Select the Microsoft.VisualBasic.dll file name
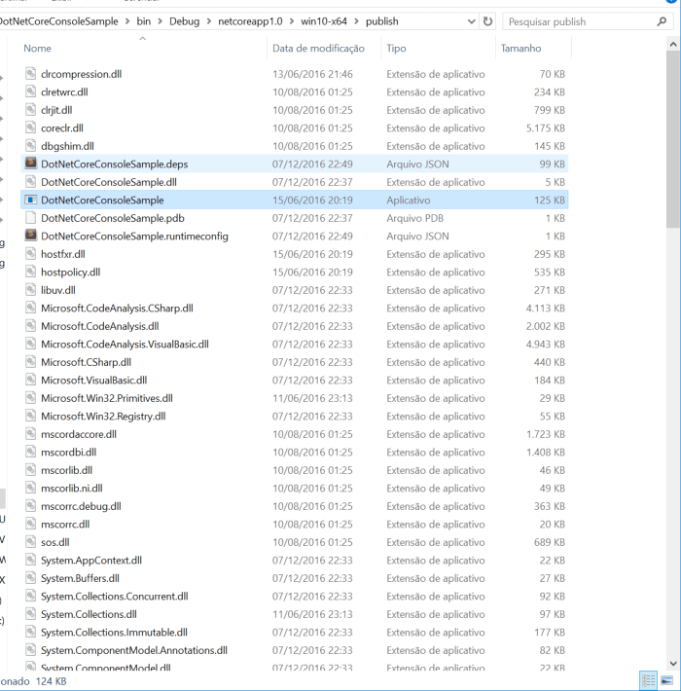The image size is (681, 691). (x=93, y=380)
